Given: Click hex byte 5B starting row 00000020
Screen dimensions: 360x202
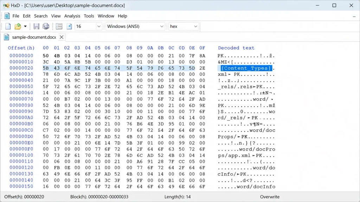Looking at the screenshot, I should pyautogui.click(x=46, y=68).
